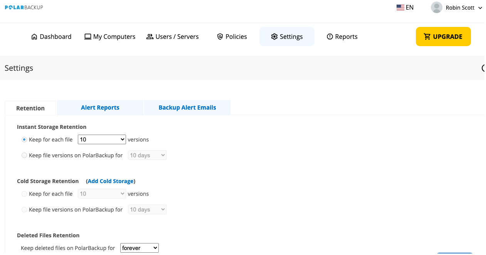Click the PolarBackup logo

click(24, 7)
